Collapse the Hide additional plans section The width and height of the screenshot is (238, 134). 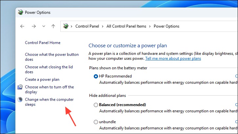(x=108, y=96)
